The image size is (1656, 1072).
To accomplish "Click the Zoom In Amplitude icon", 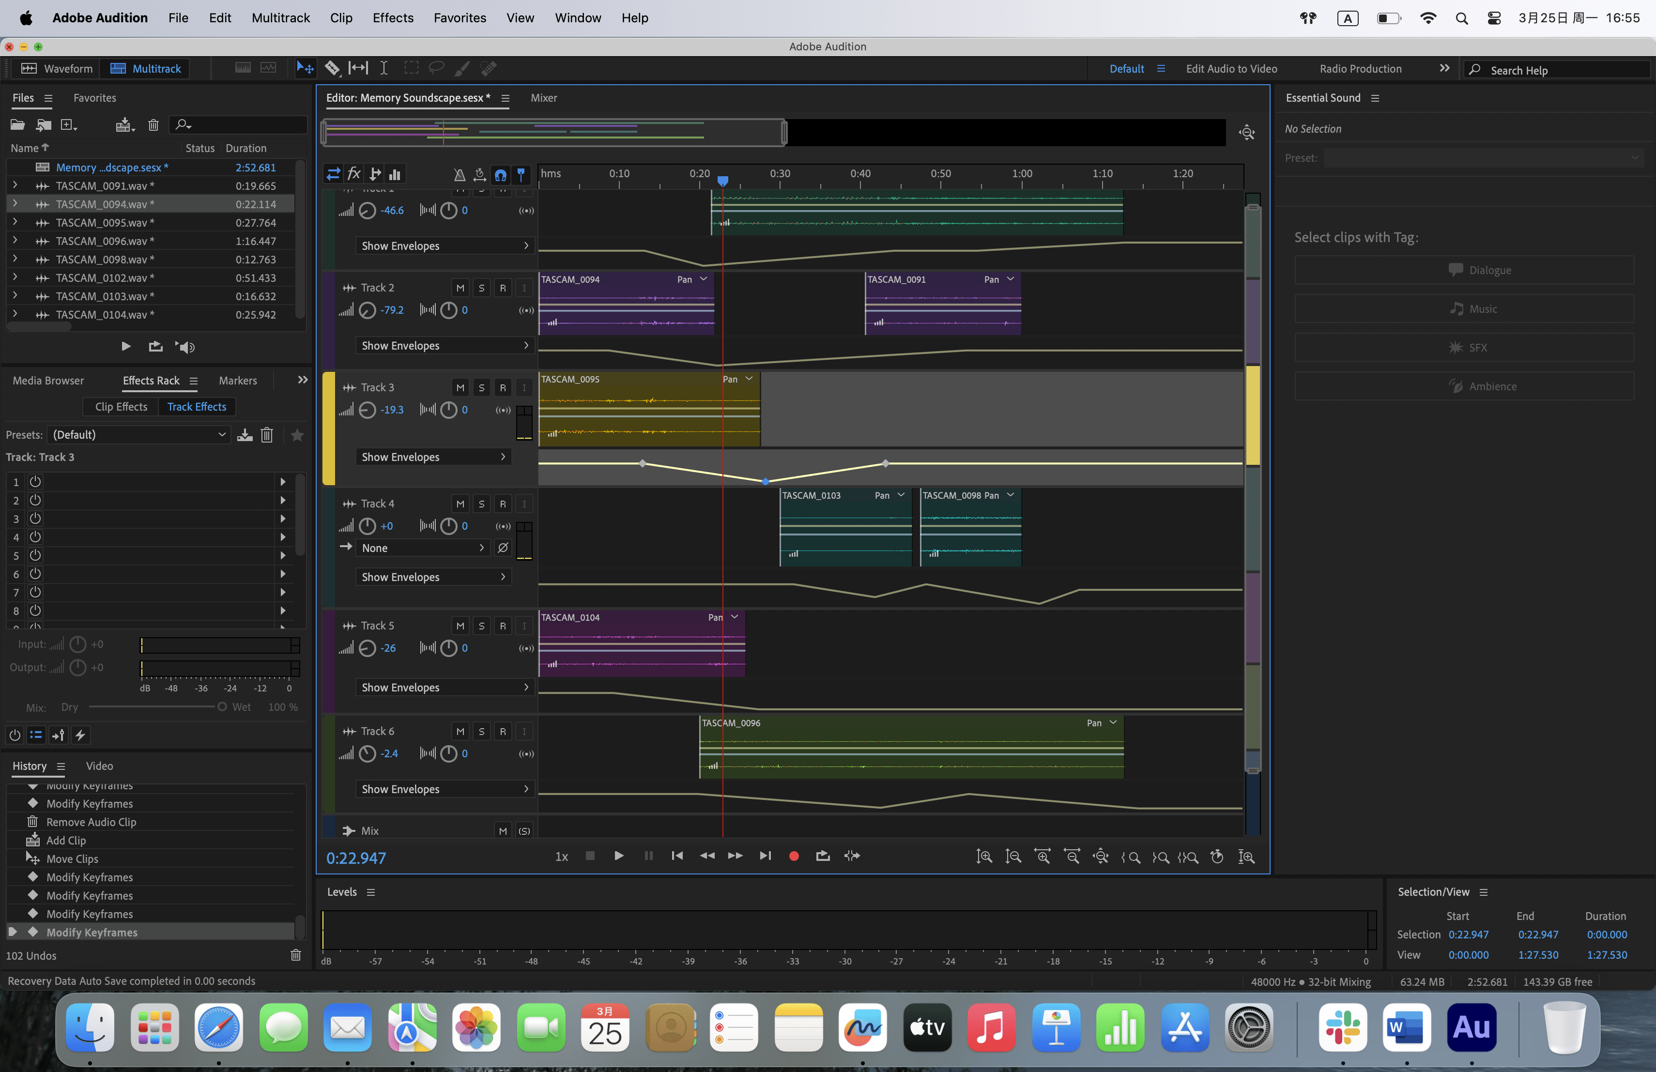I will (984, 857).
